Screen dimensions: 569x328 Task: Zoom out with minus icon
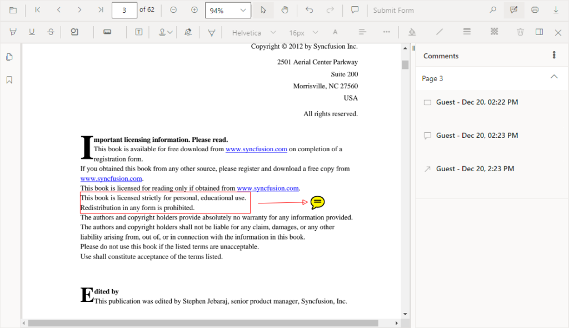click(173, 10)
